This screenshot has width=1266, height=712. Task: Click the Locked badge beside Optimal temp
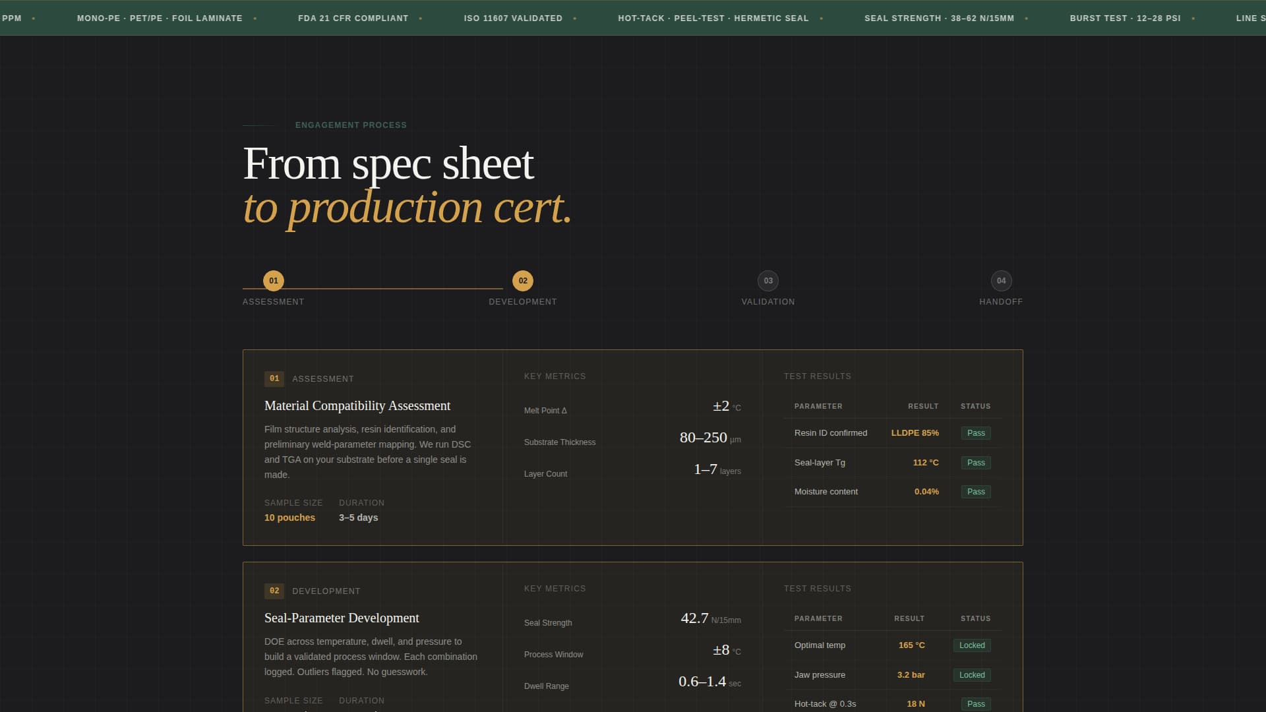point(972,645)
